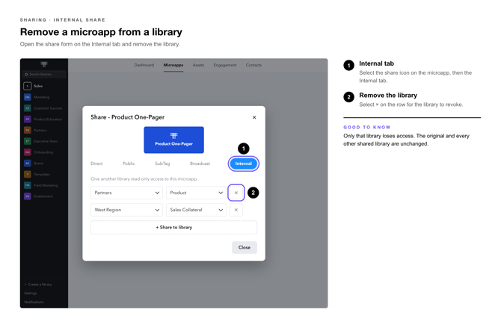The width and height of the screenshot is (501, 321).
Task: Click the Good to Know label
Action: tap(367, 127)
